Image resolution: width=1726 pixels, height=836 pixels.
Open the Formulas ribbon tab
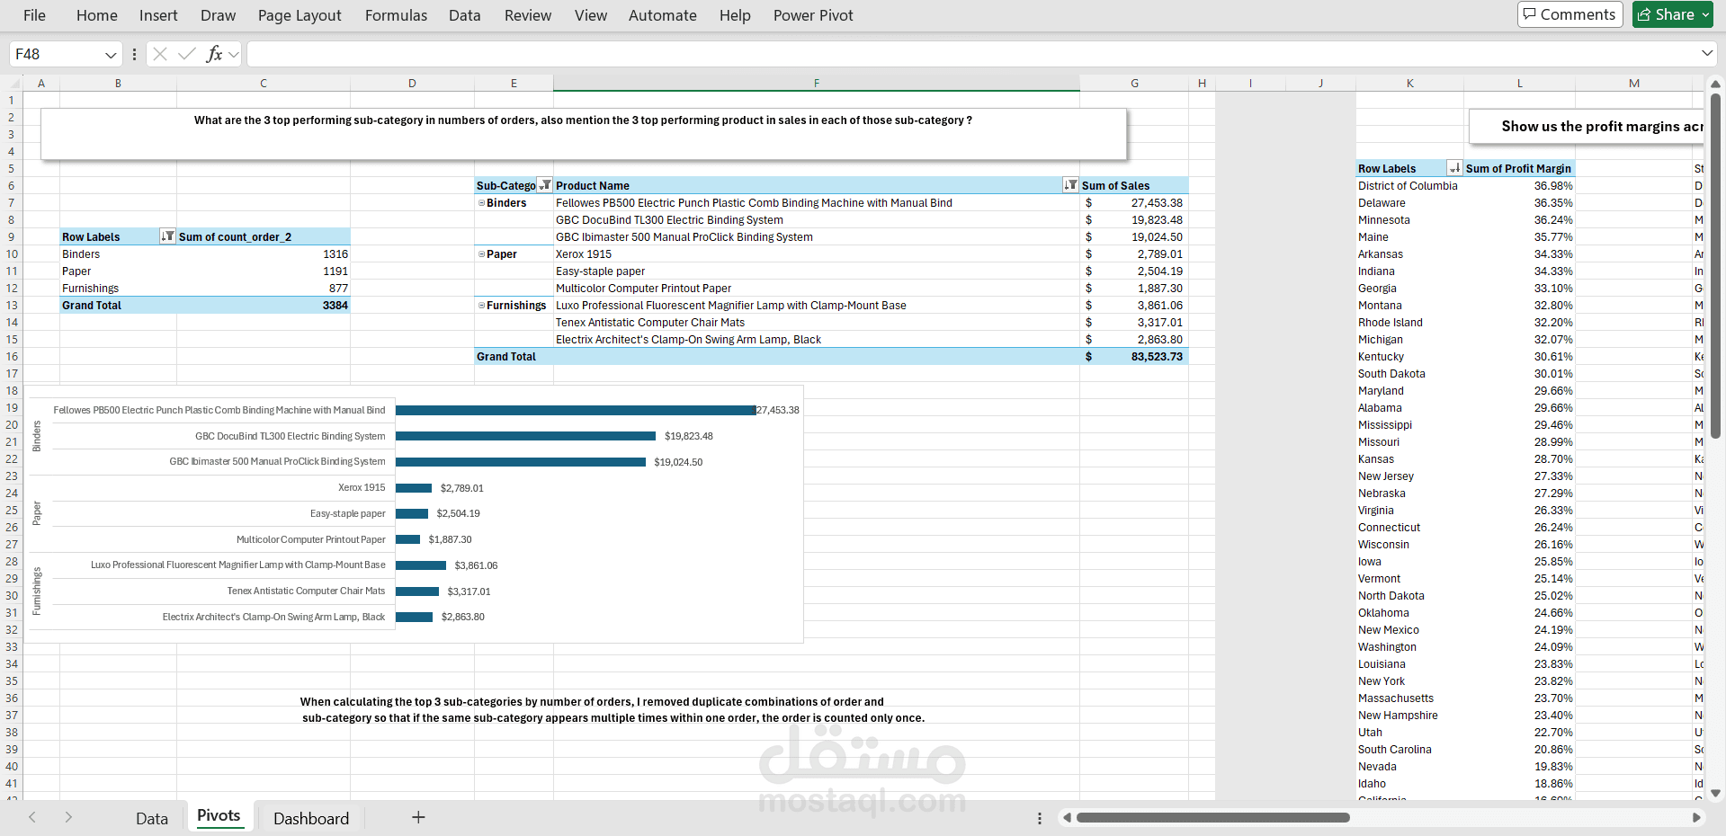coord(396,15)
